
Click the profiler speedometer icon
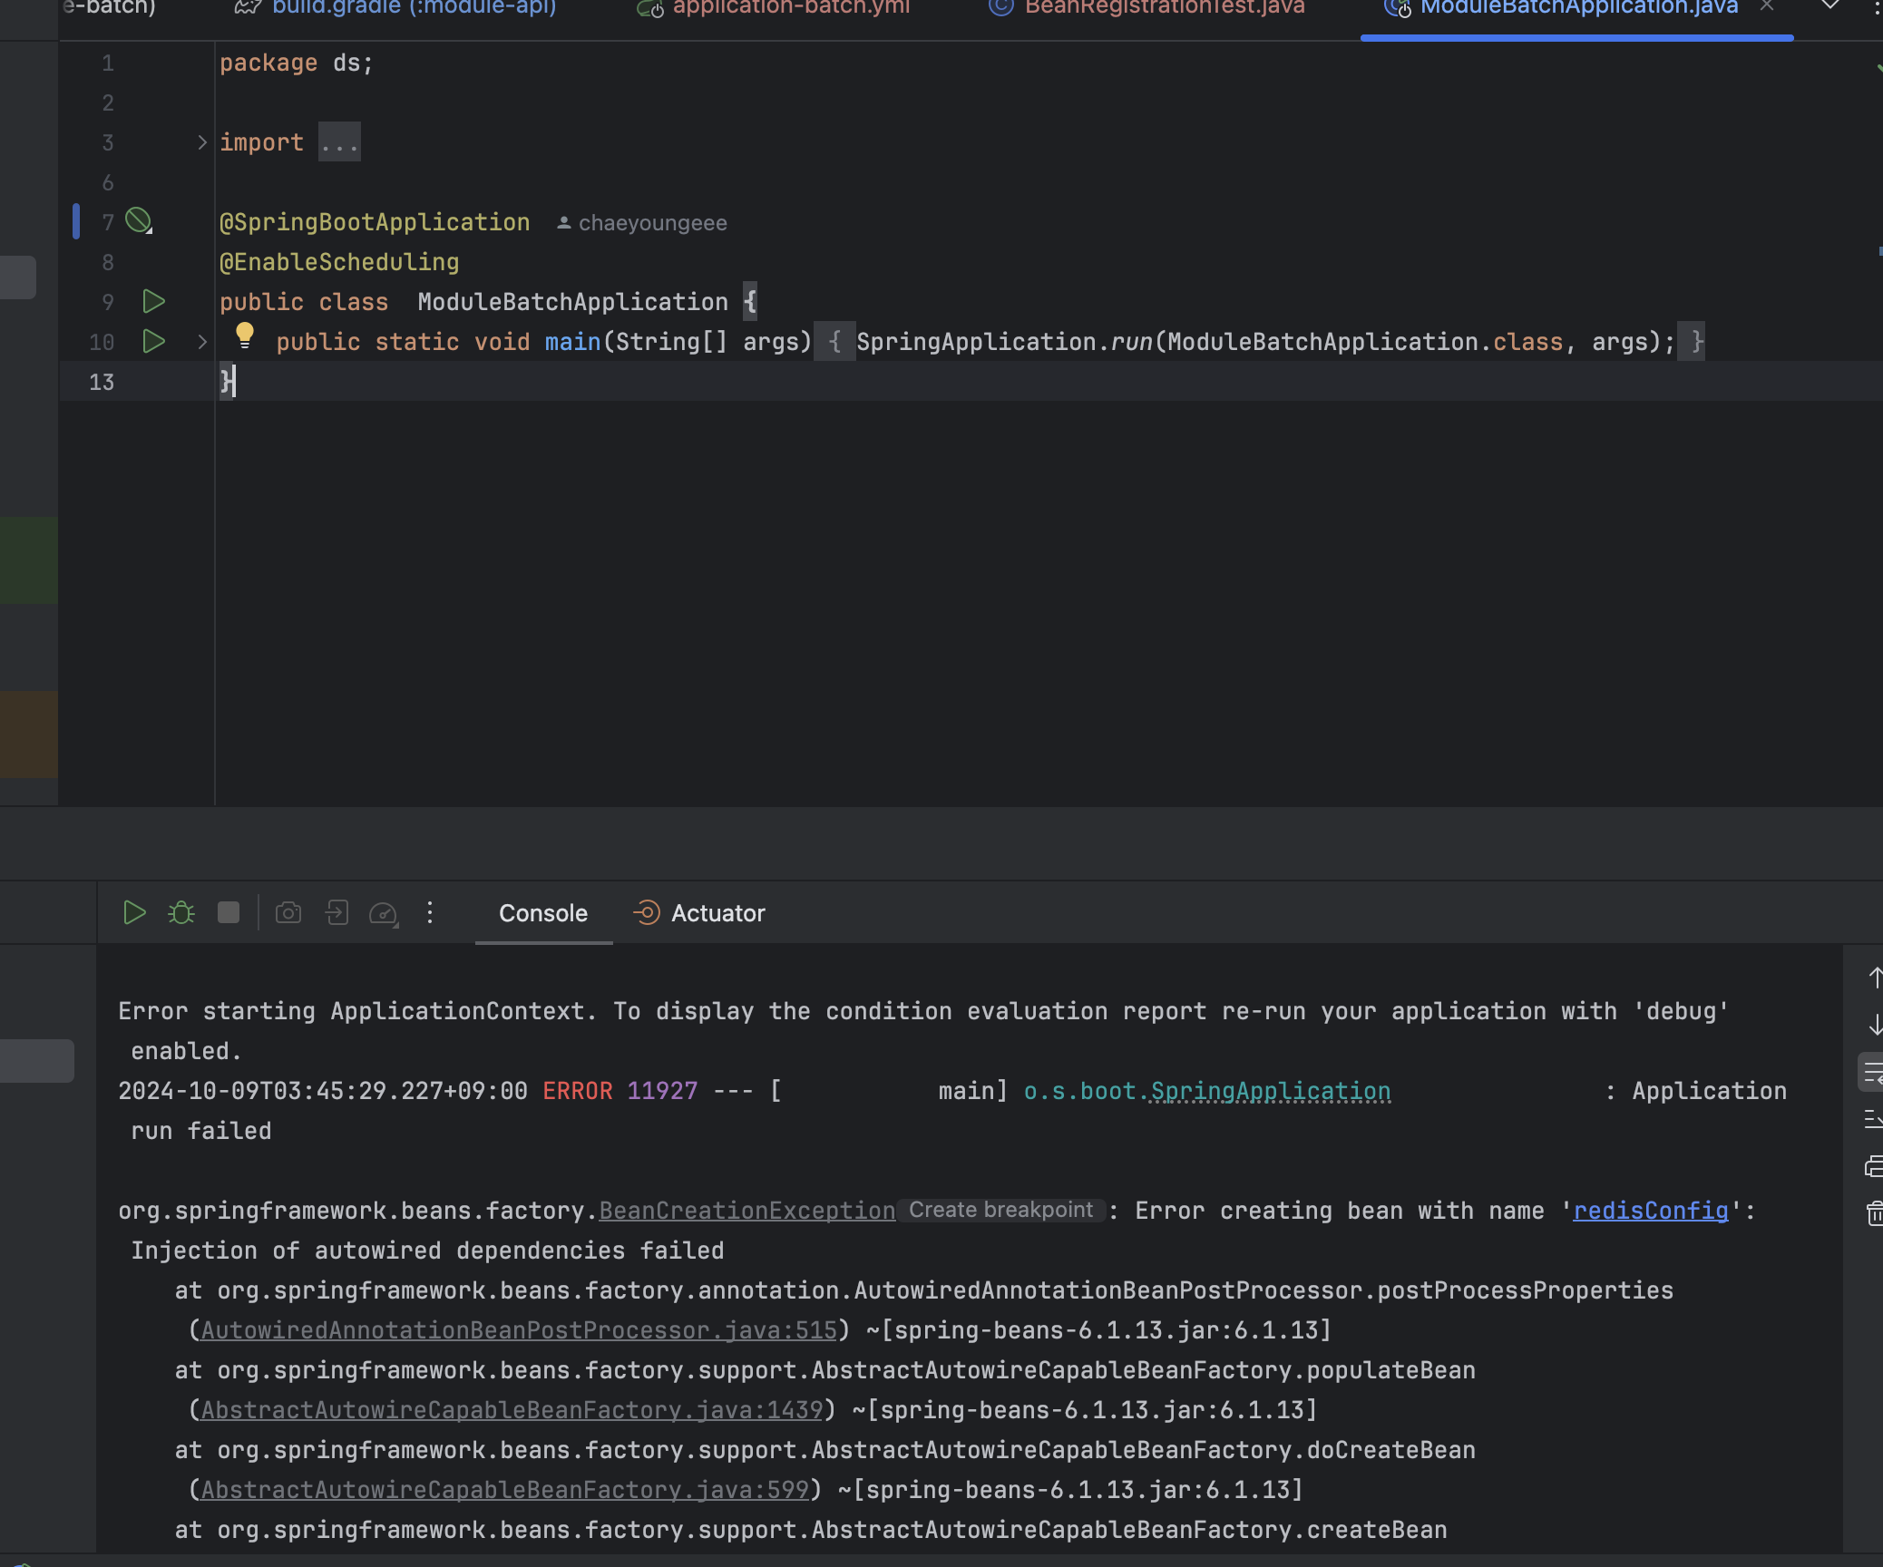(x=383, y=913)
